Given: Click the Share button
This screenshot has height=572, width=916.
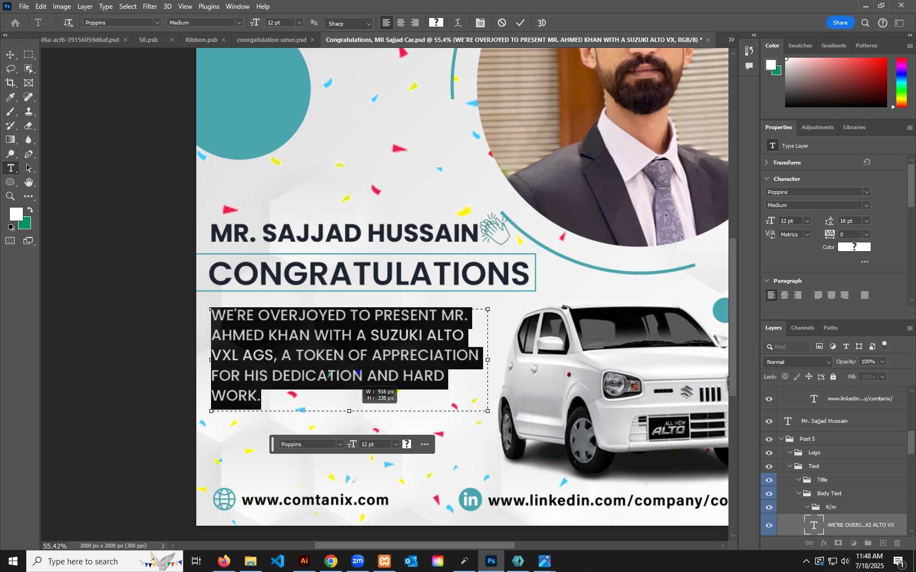Looking at the screenshot, I should (x=840, y=23).
